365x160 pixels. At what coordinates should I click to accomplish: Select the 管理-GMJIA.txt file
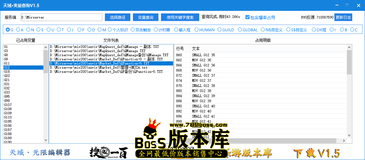point(111,67)
